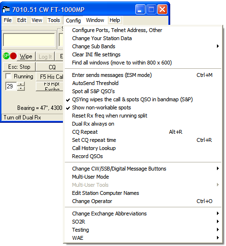Click the Wipe button
This screenshot has height=246, width=226.
point(26,56)
